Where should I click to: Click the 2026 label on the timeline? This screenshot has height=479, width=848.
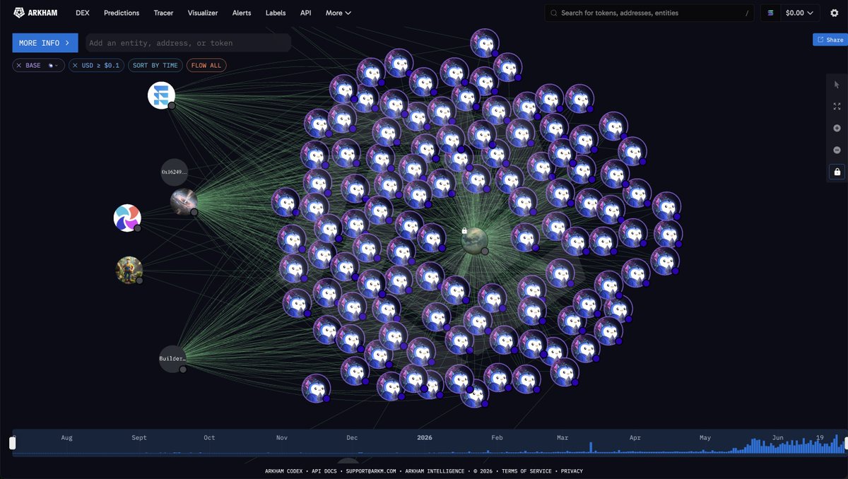click(425, 437)
